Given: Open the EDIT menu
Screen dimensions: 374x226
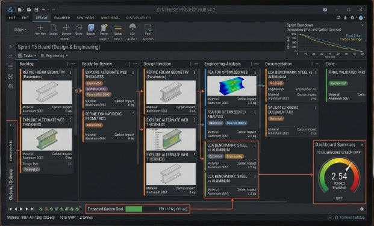Looking at the screenshot, I should (25, 18).
